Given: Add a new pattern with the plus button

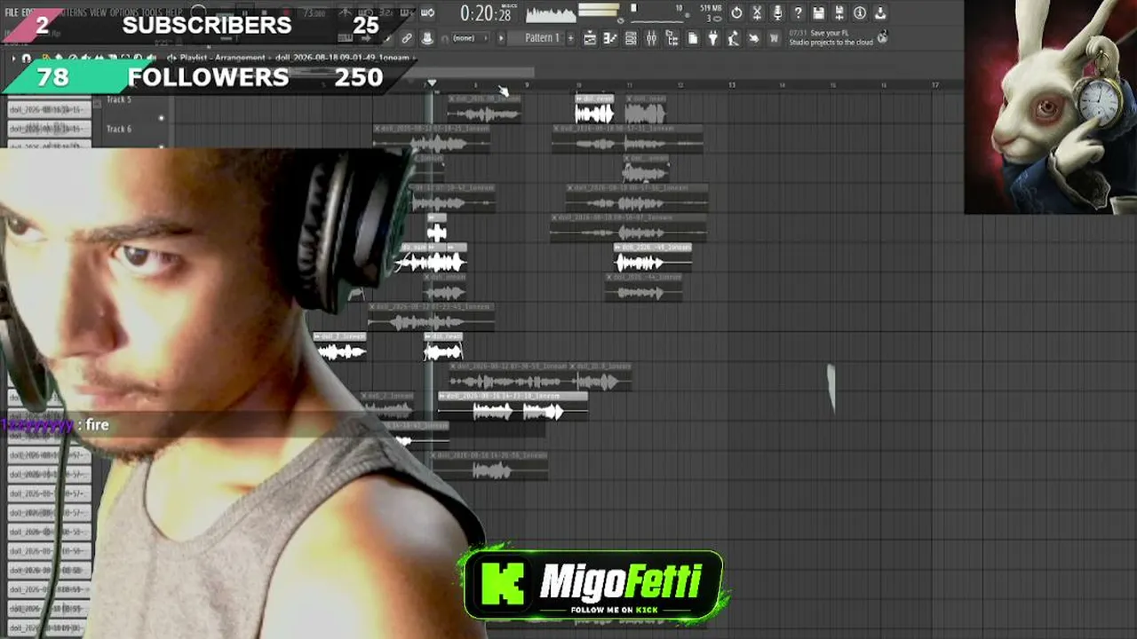Looking at the screenshot, I should pyautogui.click(x=572, y=38).
